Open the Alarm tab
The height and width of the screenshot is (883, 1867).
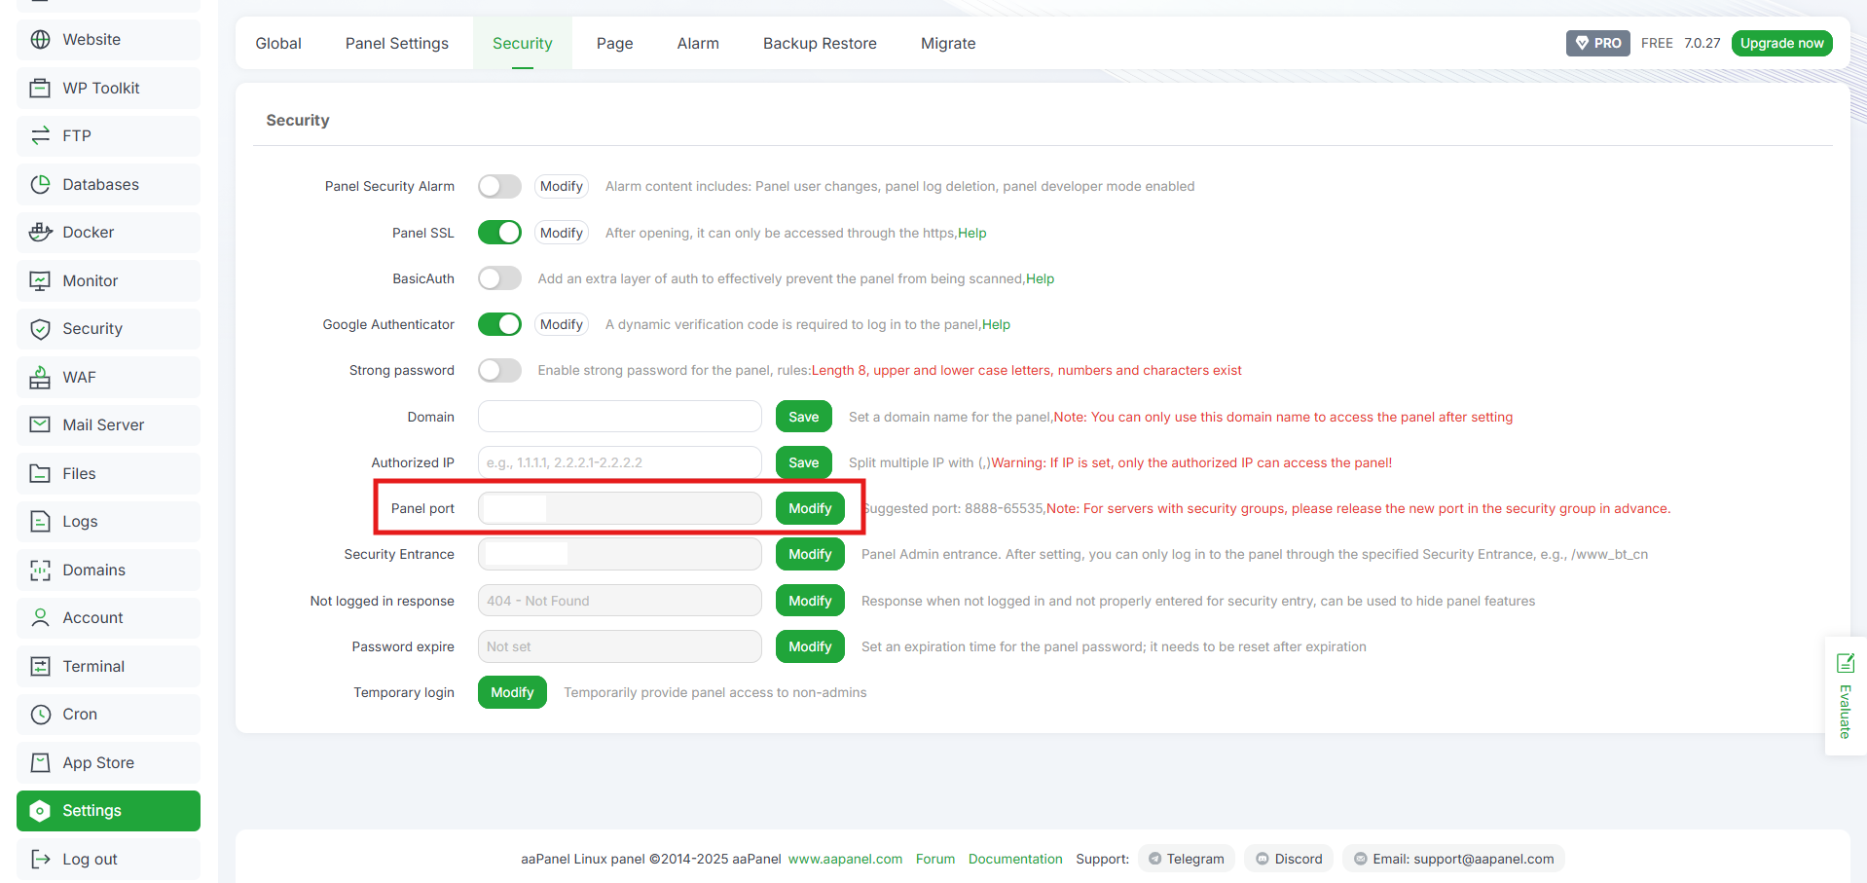698,43
